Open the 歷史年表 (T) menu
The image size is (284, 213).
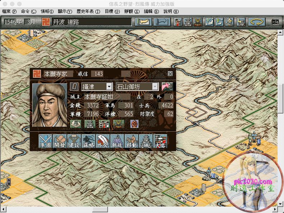(88, 11)
